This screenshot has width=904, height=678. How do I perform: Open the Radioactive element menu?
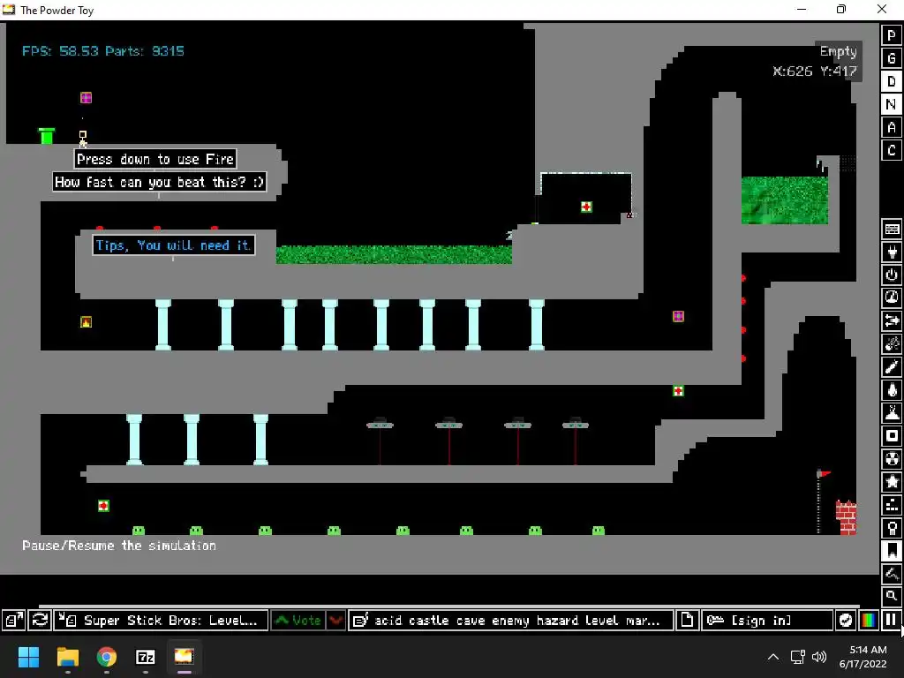click(892, 459)
